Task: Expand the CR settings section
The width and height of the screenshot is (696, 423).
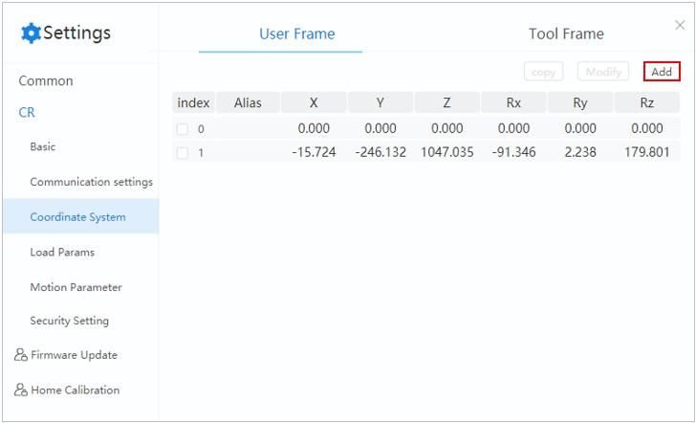Action: click(x=27, y=112)
